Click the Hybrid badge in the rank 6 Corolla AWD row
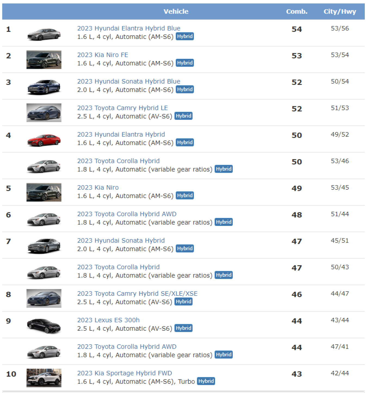The height and width of the screenshot is (393, 367). 224,222
